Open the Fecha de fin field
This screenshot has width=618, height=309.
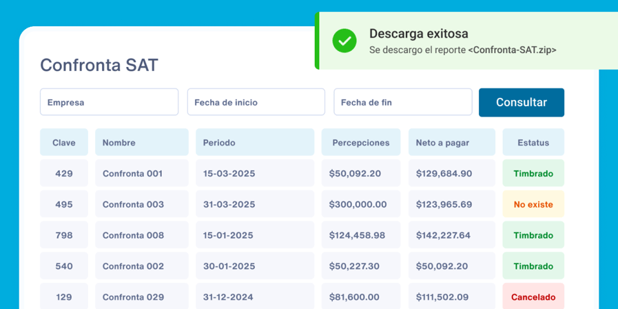point(402,102)
